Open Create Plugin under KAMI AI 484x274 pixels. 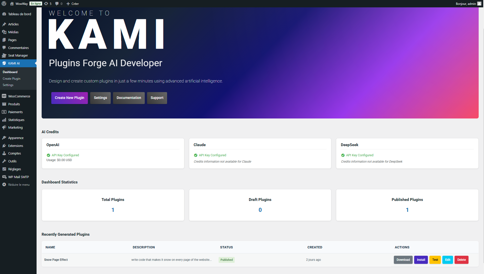coord(11,78)
